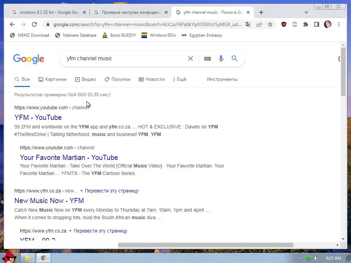Click the vertical scrollbar thumb
Screen dimensions: 351x263
(343, 72)
